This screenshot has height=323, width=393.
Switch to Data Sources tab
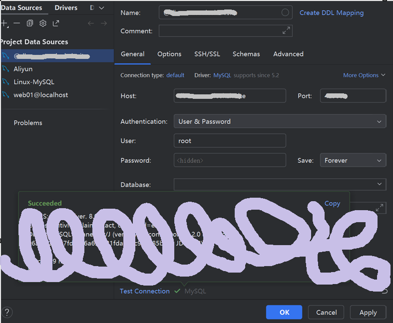coord(21,8)
